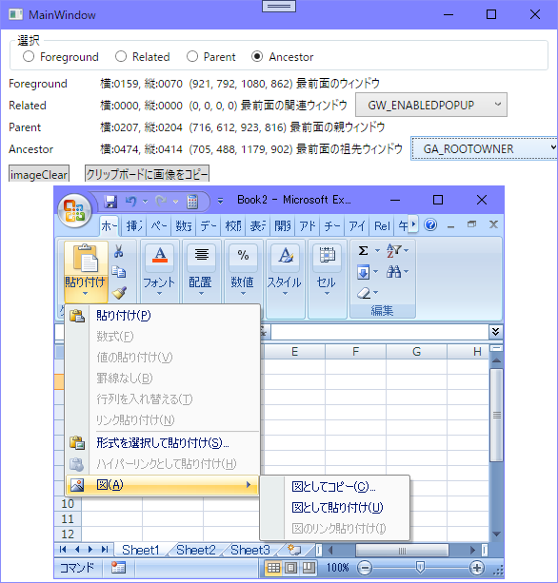Screen dimensions: 558x583
Task: Open the Undo history dropdown arrow
Action: [x=145, y=202]
